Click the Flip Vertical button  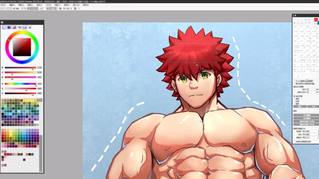(x=306, y=118)
